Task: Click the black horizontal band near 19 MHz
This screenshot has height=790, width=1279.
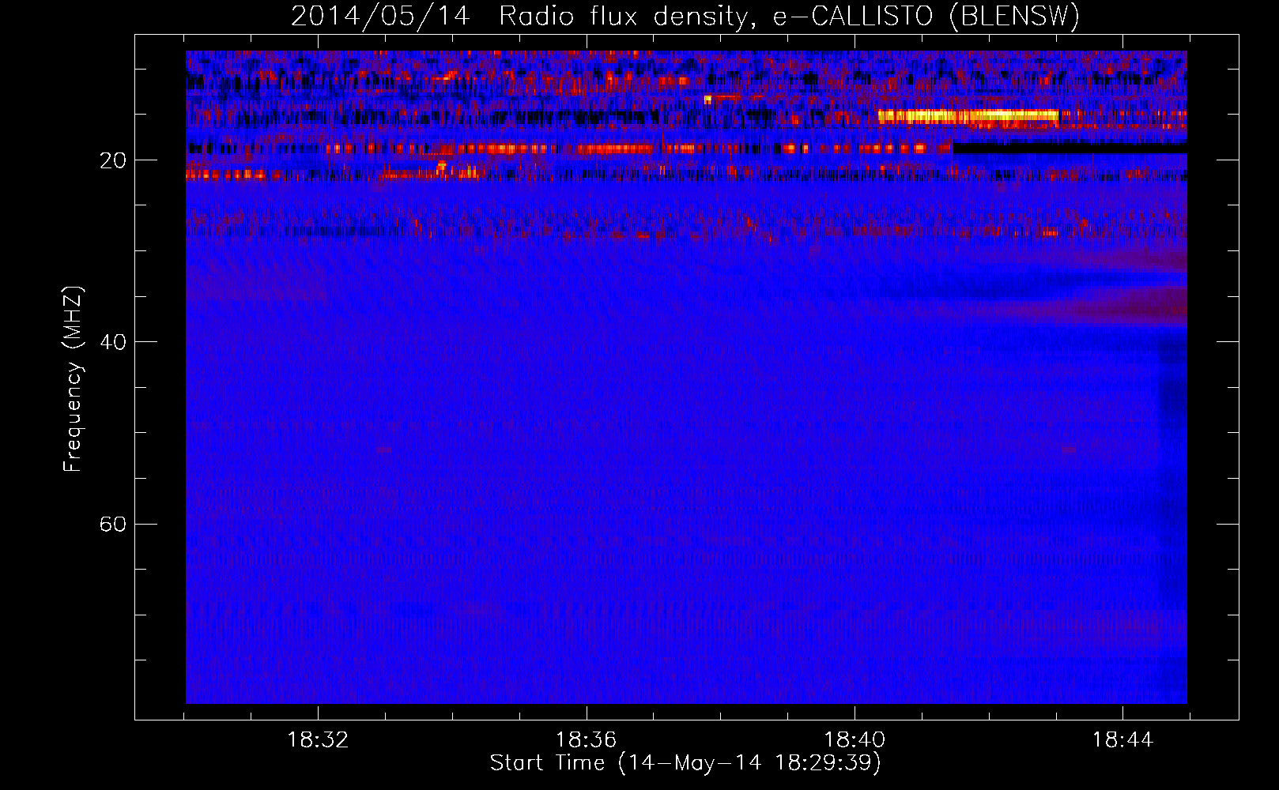Action: 1070,148
